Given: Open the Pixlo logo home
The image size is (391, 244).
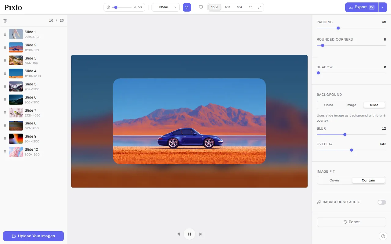Looking at the screenshot, I should click(13, 7).
